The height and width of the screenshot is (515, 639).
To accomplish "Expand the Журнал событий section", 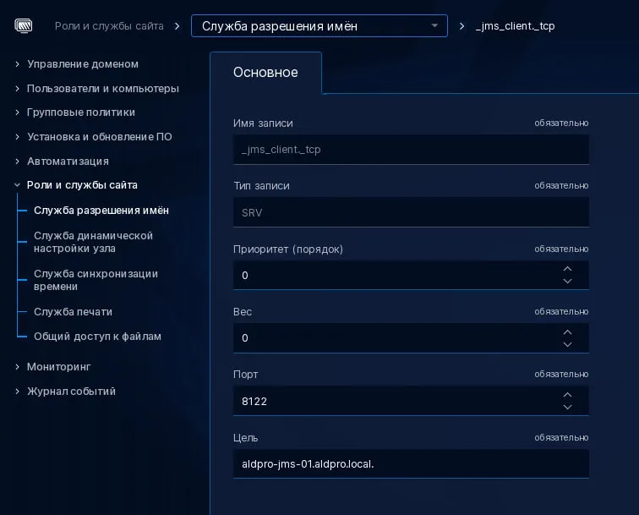I will [17, 392].
